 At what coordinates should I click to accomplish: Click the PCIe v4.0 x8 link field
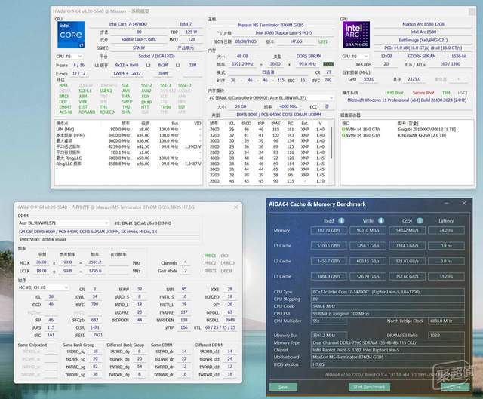tap(423, 48)
